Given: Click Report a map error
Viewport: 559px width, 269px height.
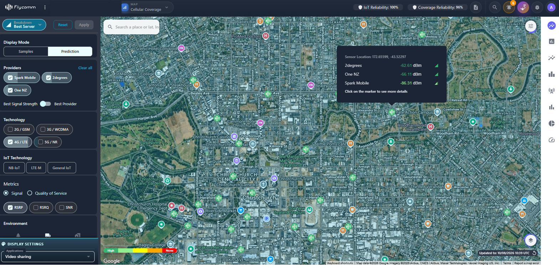Looking at the screenshot, I should point(526,263).
